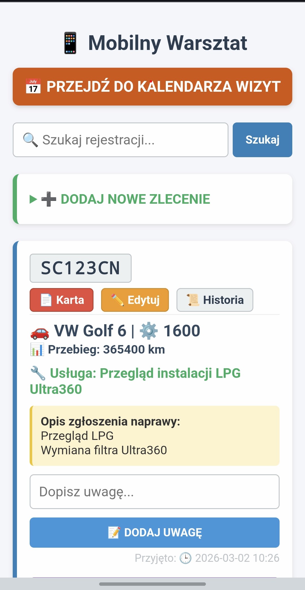Click the red car icon

point(40,332)
